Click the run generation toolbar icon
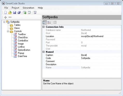Viewport: 123px width, 96px height. [35, 13]
